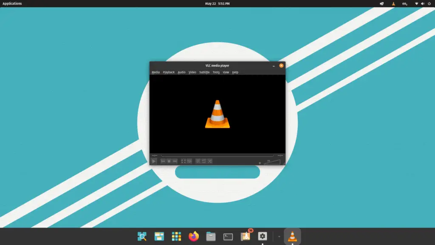Open the View menu
435x245 pixels.
(226, 72)
